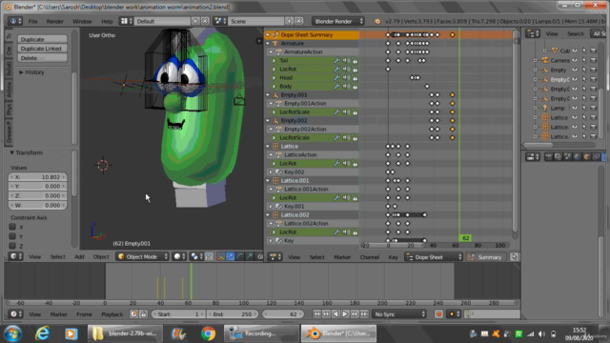Click the X value field showing 10.802

[x=37, y=177]
